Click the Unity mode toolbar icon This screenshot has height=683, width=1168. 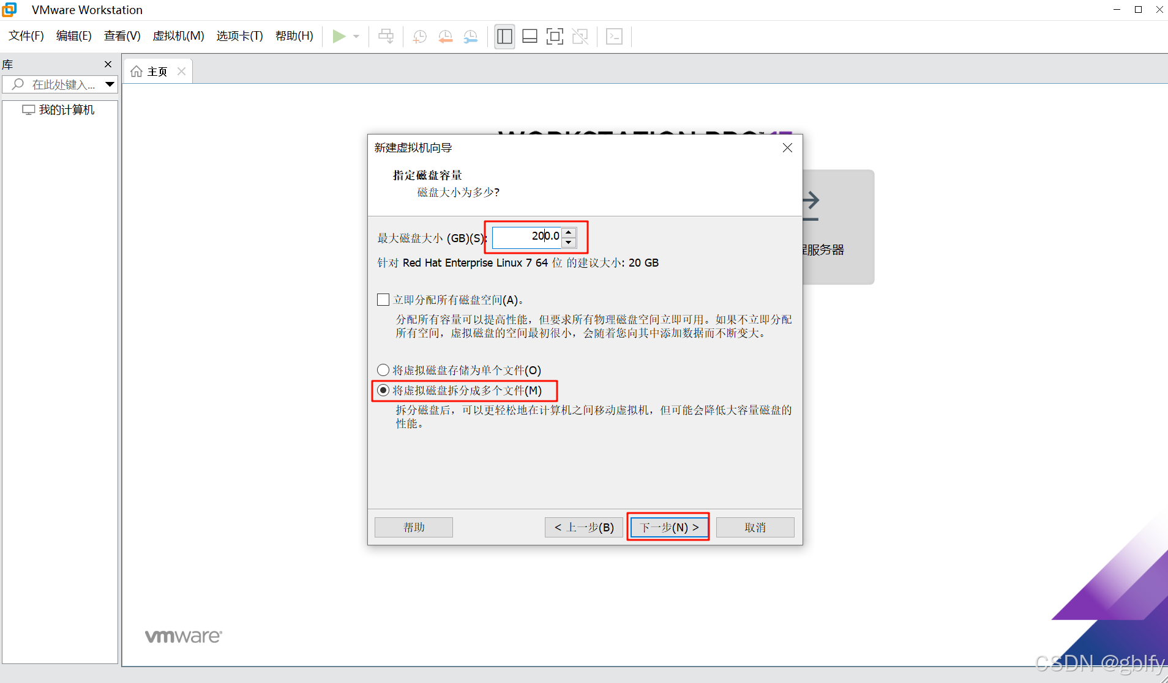pyautogui.click(x=580, y=36)
